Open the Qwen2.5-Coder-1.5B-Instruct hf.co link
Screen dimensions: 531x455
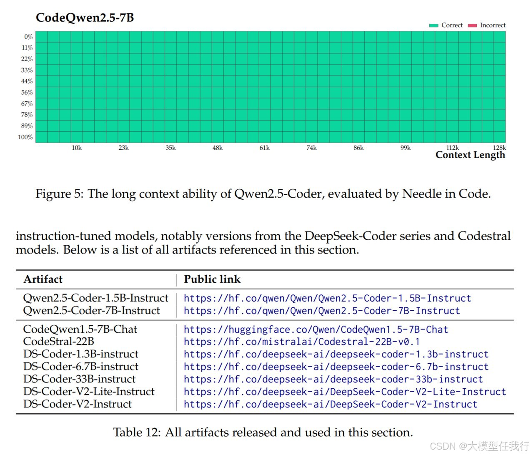(327, 298)
